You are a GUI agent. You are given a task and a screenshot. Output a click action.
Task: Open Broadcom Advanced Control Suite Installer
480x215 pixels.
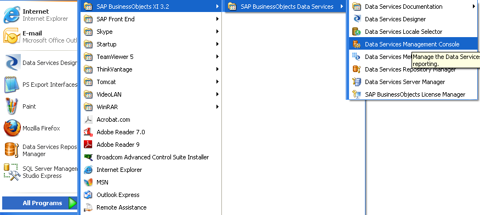click(x=152, y=157)
